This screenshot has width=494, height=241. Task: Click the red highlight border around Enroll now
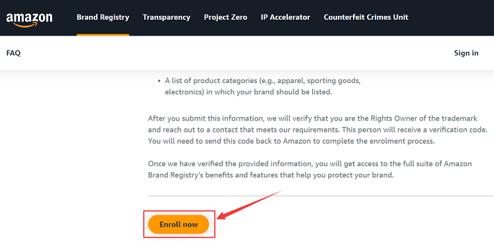(x=179, y=224)
